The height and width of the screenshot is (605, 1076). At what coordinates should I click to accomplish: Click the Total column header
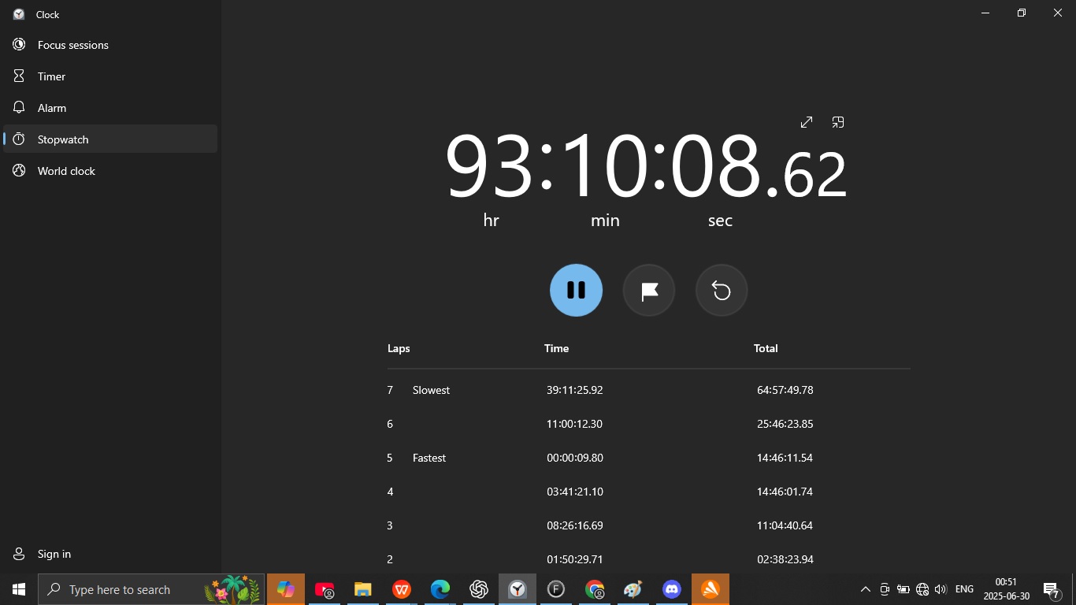(x=766, y=348)
